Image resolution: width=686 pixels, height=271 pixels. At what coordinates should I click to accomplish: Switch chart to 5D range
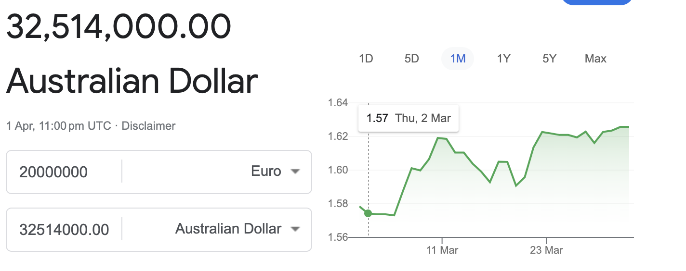412,59
